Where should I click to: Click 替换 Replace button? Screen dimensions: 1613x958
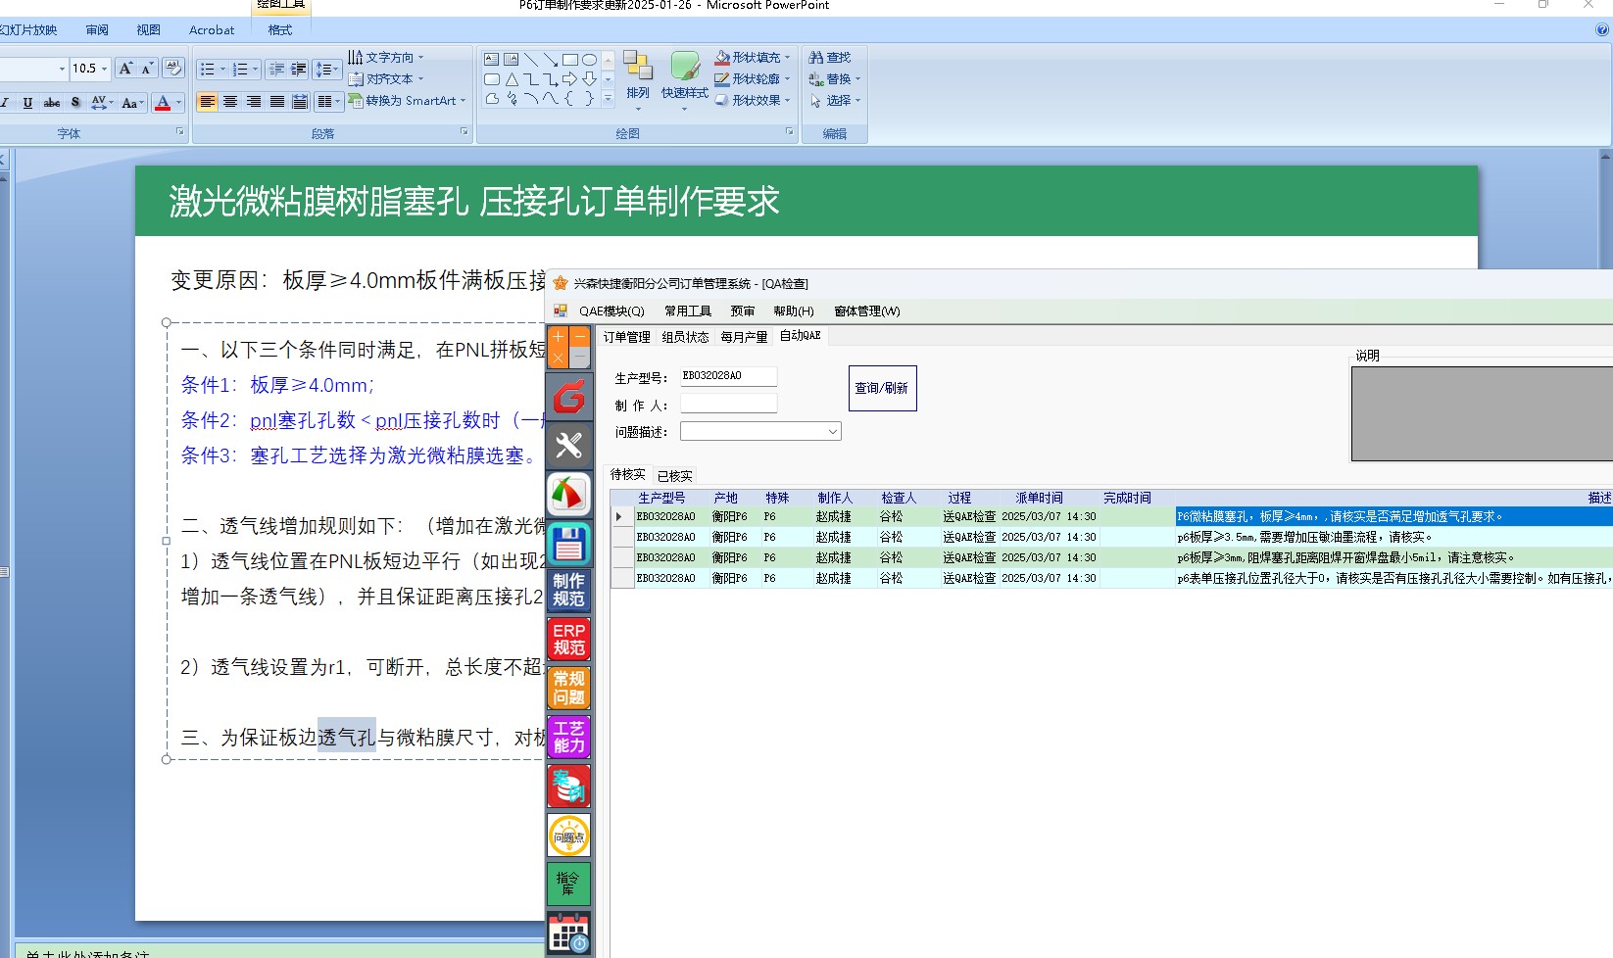tap(834, 79)
